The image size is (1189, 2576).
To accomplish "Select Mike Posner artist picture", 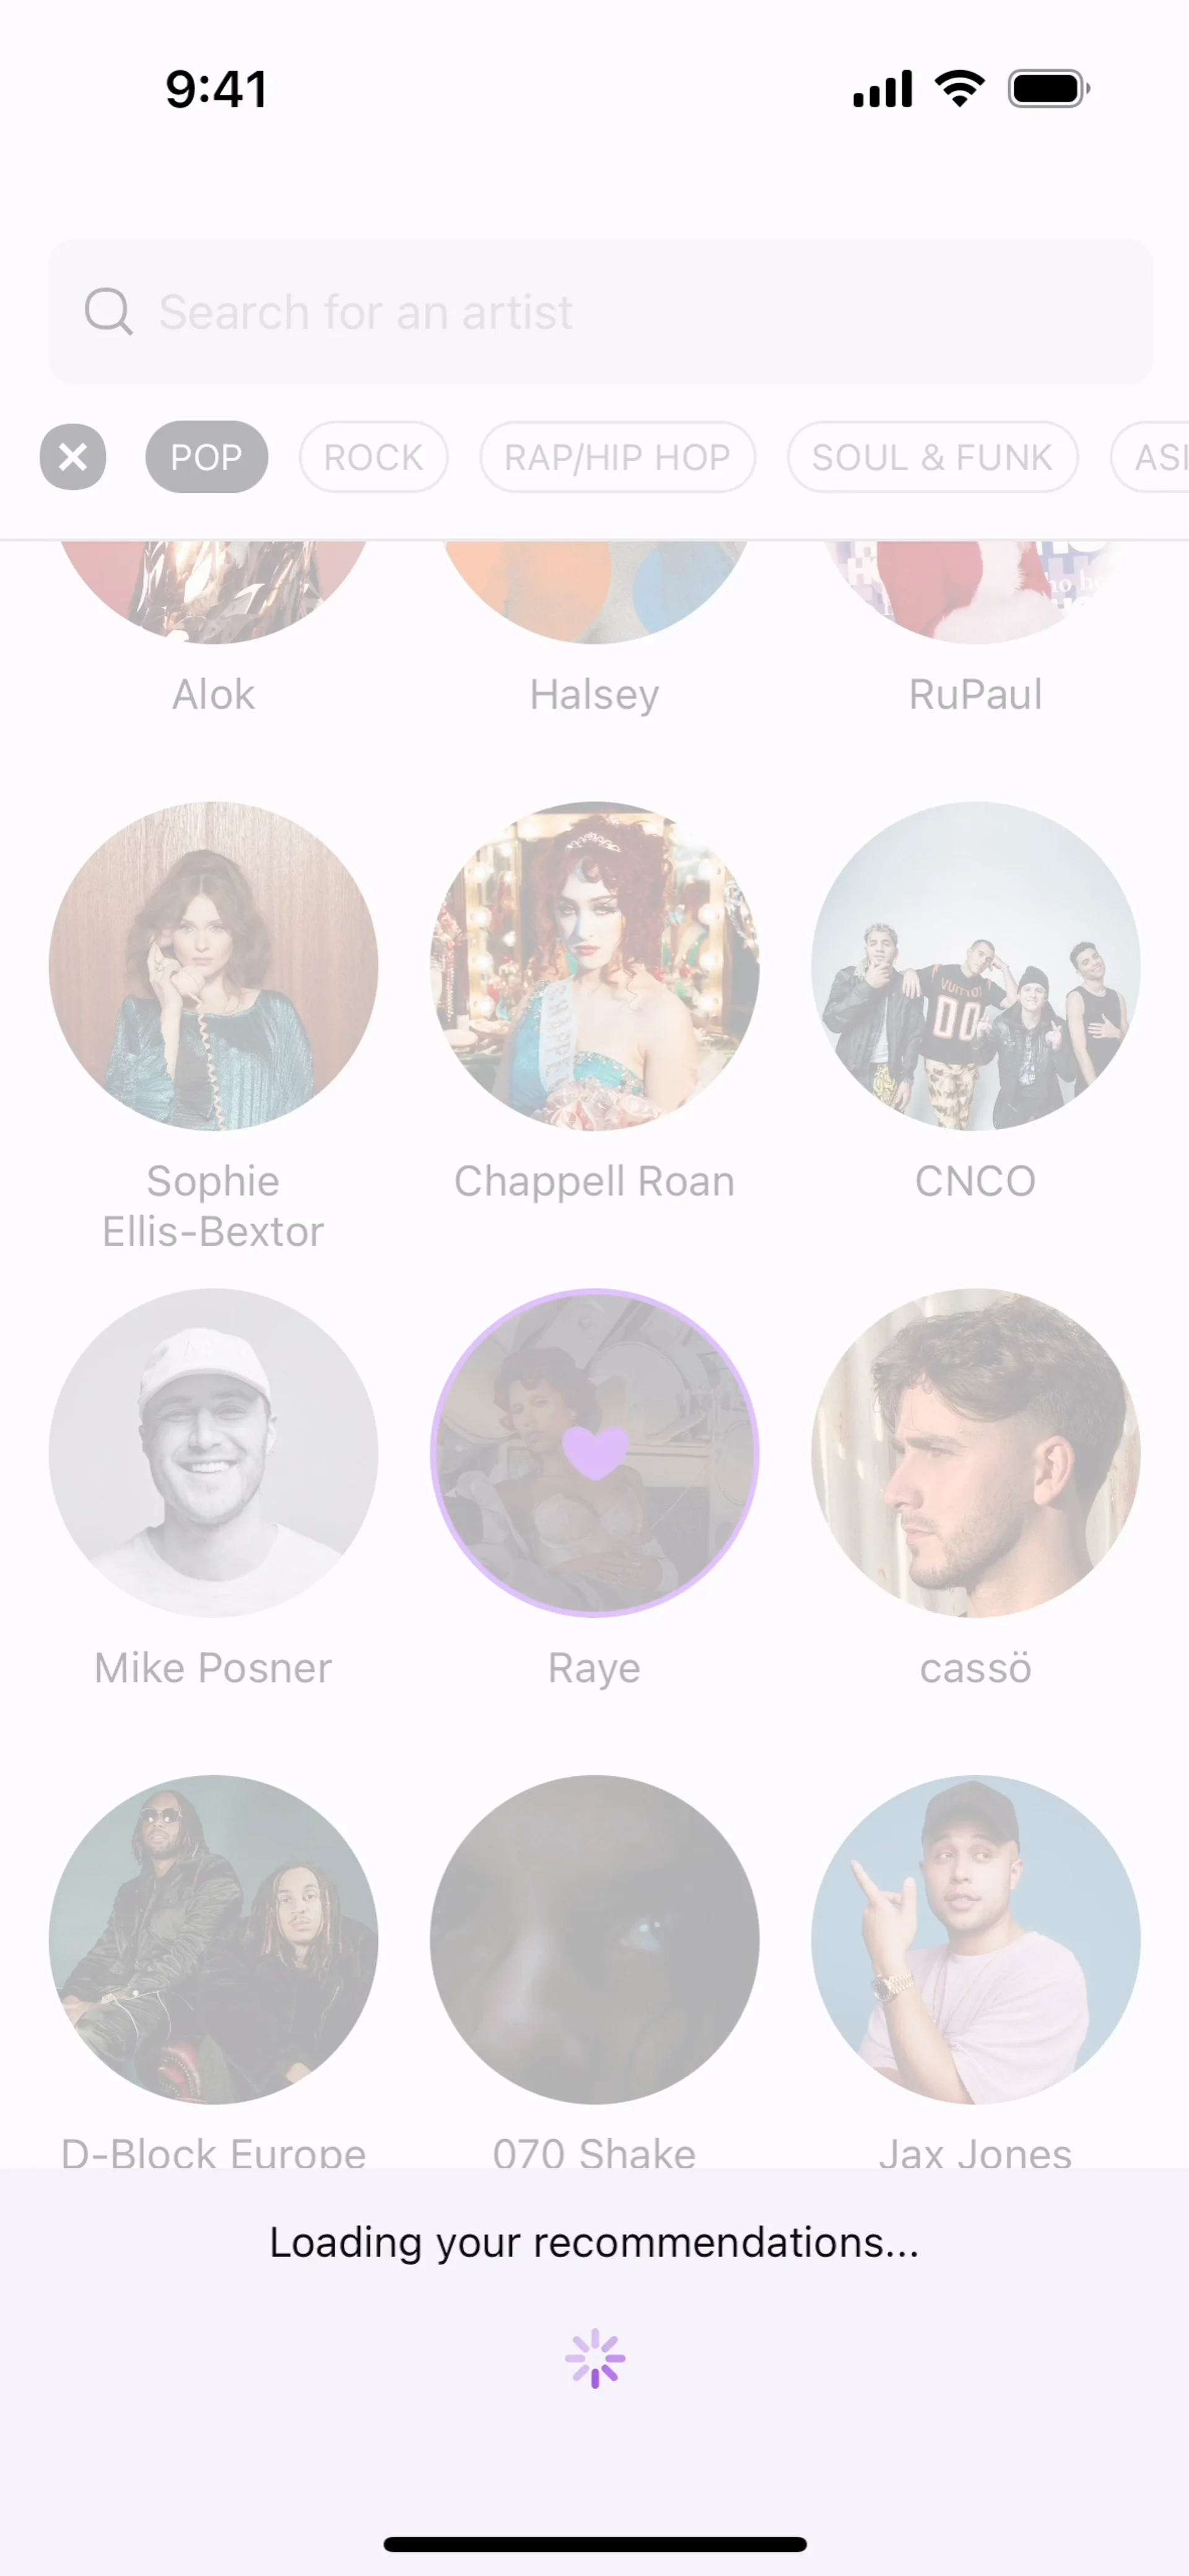I will [214, 1453].
